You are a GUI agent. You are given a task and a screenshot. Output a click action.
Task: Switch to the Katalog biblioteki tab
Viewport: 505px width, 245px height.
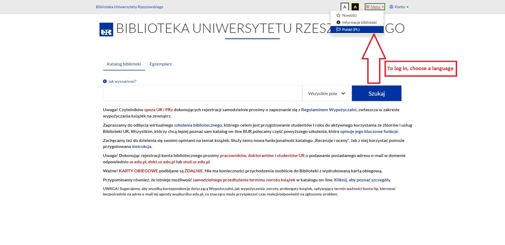tap(124, 64)
